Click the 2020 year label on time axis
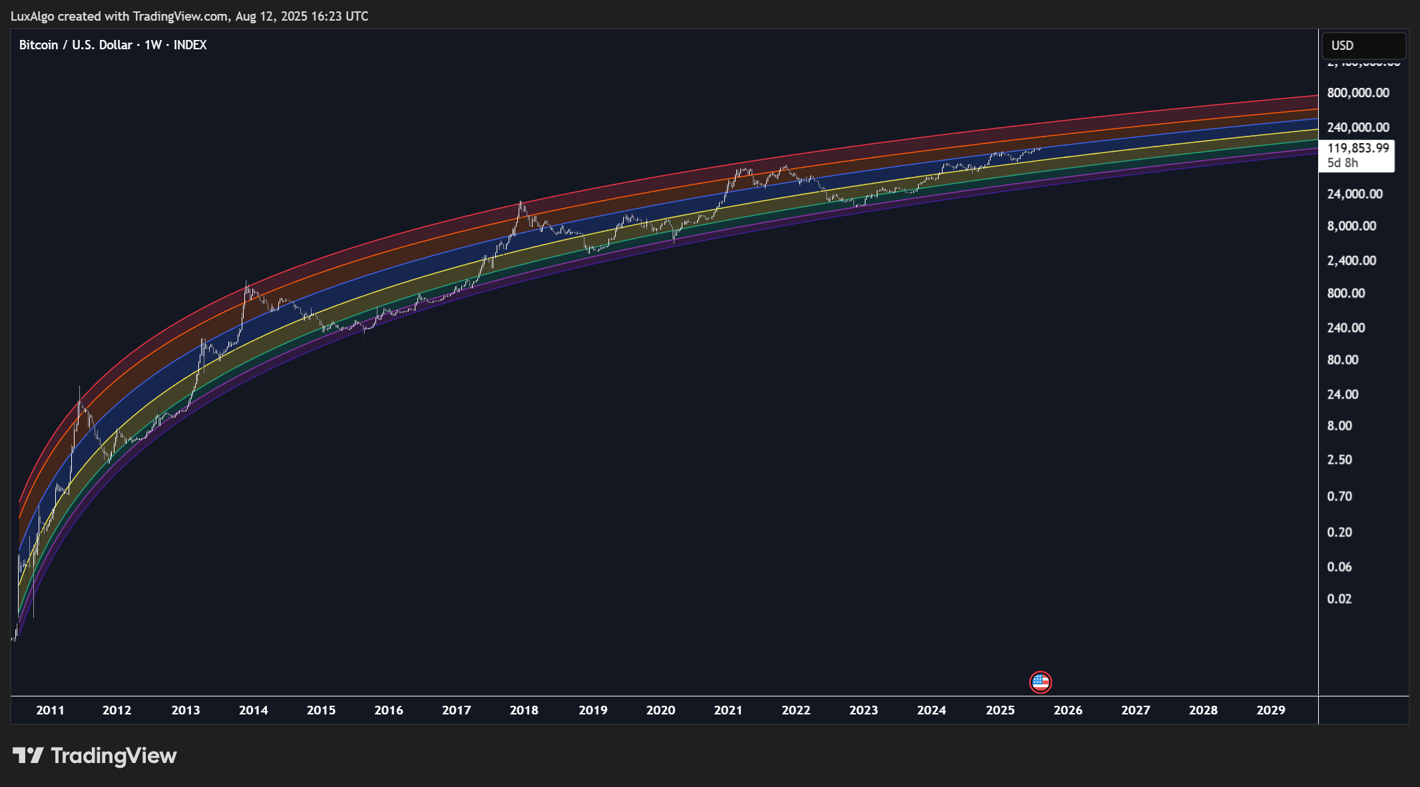 click(x=661, y=710)
